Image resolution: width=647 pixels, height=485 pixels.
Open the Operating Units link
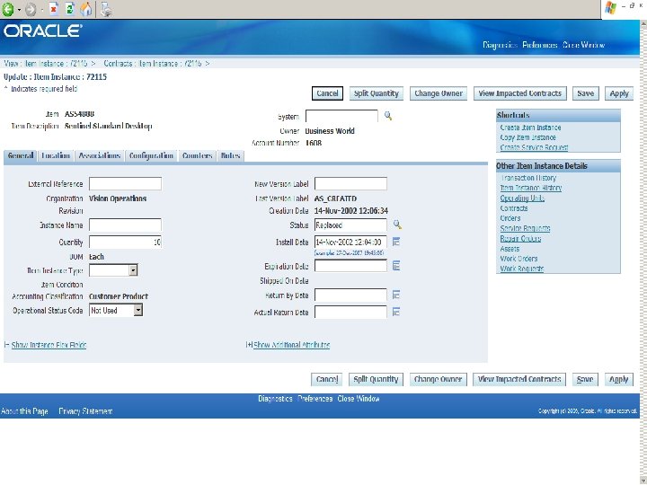(522, 198)
